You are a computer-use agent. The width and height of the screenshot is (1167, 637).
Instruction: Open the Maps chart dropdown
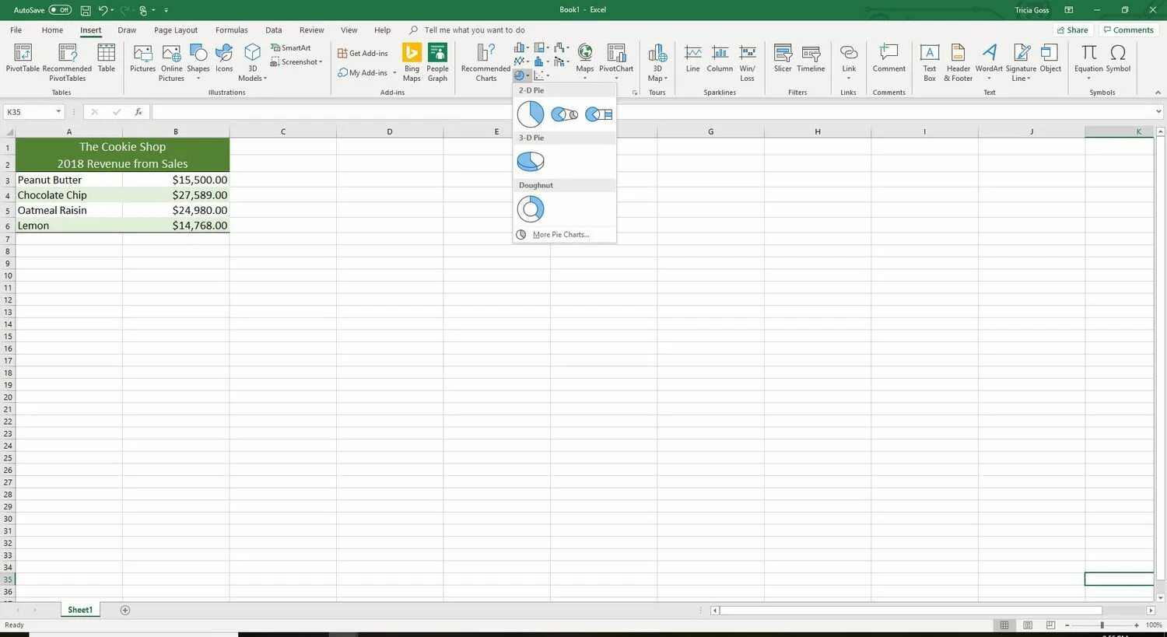(x=585, y=61)
